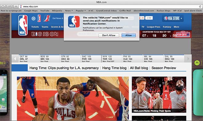Open the Picking Their Spots stats thumbnail
Screen dimensions: 203x121
[x=159, y=95]
